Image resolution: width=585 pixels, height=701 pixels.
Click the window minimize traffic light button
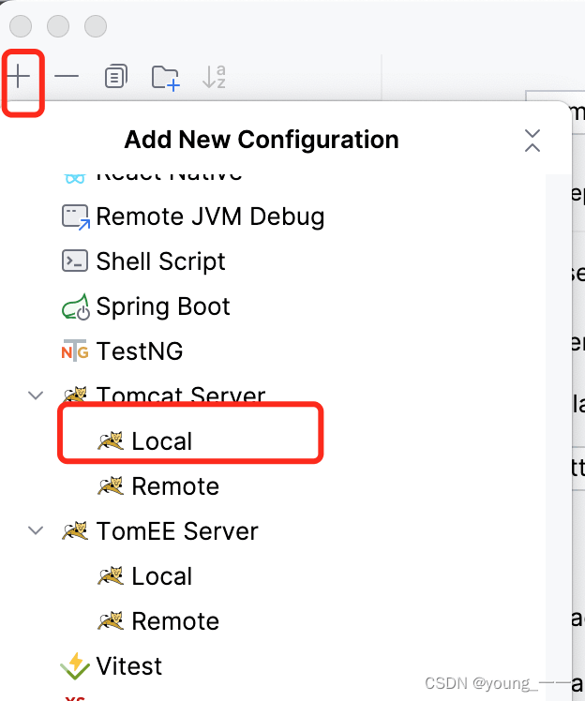click(58, 26)
